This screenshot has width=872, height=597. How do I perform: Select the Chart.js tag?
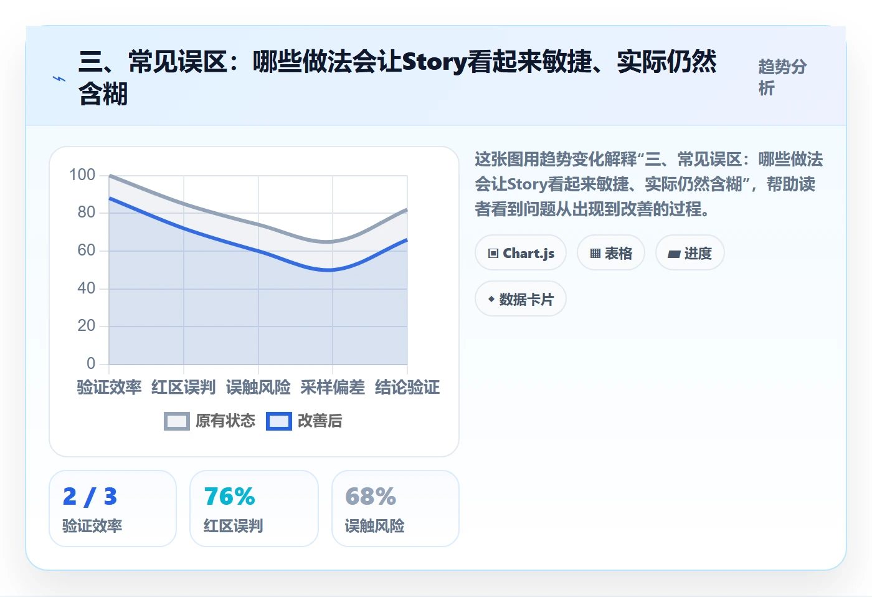(x=521, y=253)
